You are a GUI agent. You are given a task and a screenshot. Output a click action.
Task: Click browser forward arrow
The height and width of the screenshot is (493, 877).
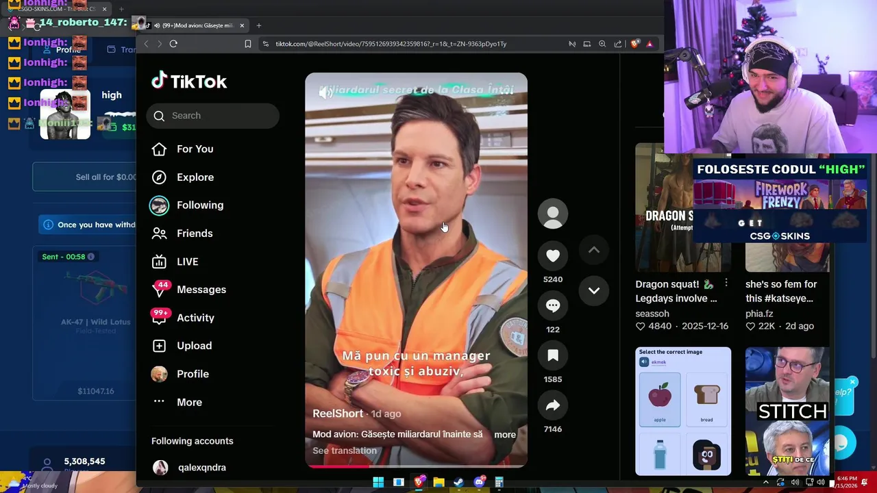[160, 44]
